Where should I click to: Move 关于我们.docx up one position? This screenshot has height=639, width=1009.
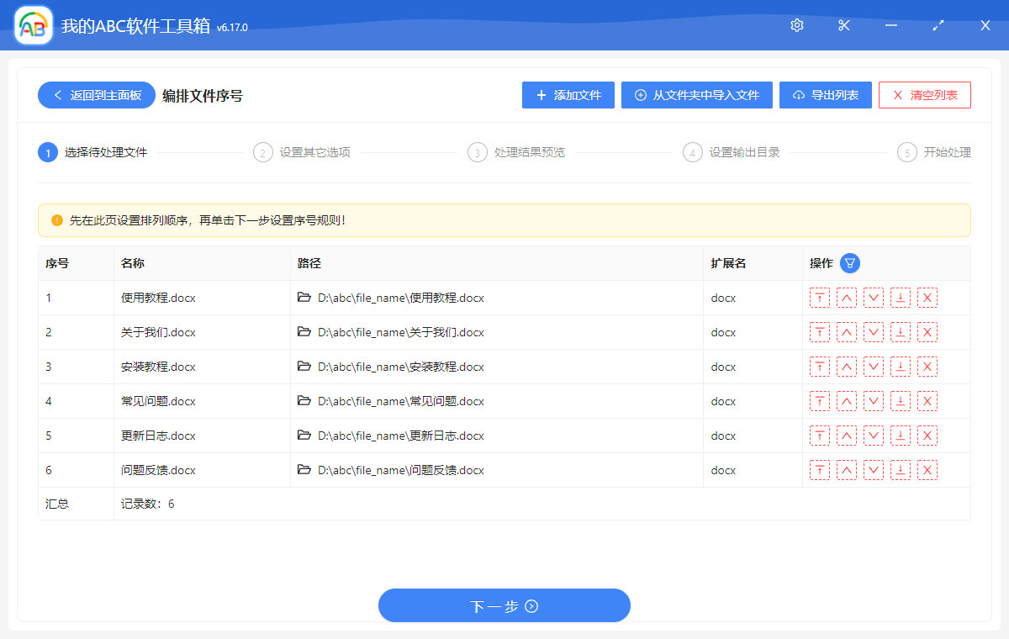coord(847,331)
